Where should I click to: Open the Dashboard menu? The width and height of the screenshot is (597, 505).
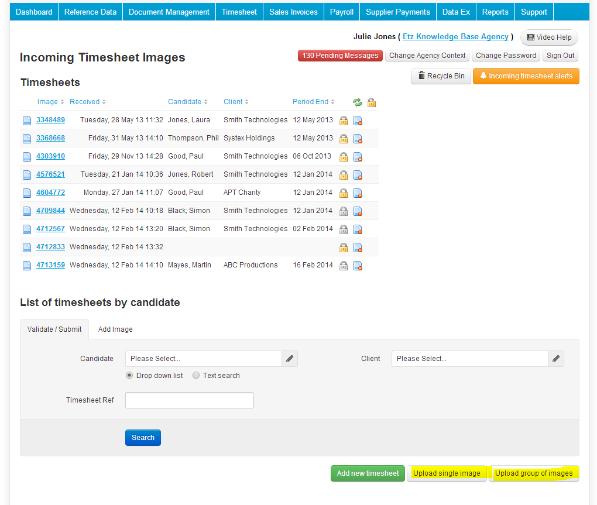[34, 12]
